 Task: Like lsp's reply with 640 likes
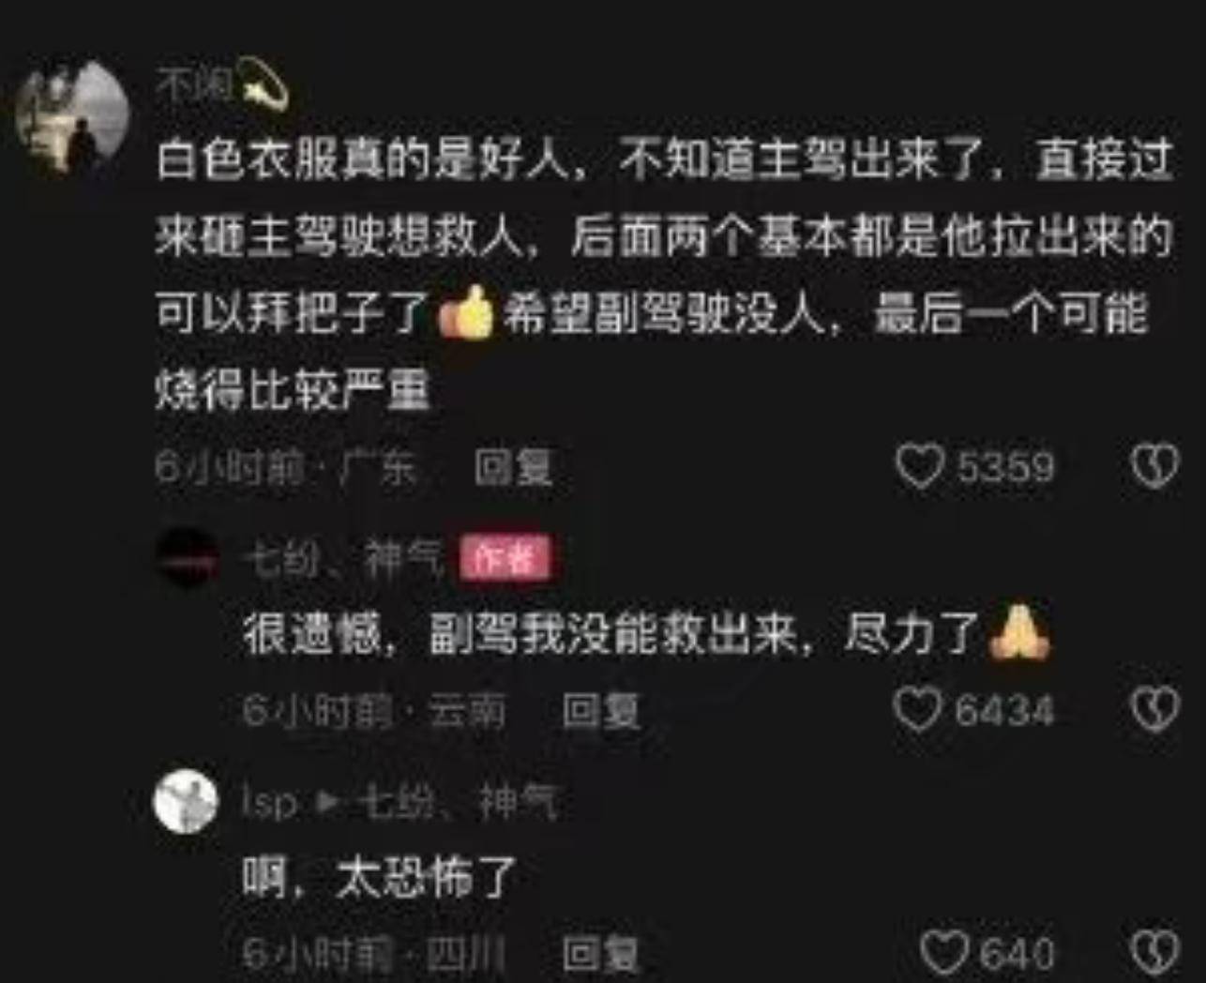944,953
